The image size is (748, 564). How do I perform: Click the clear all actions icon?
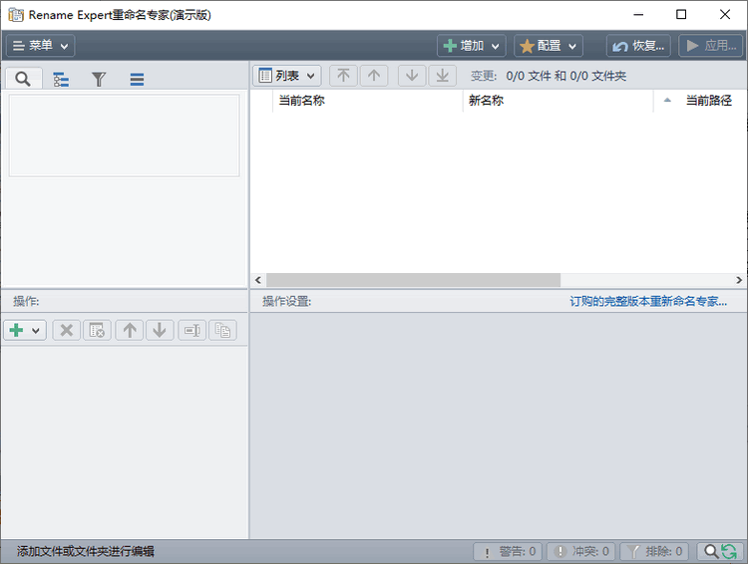(97, 330)
